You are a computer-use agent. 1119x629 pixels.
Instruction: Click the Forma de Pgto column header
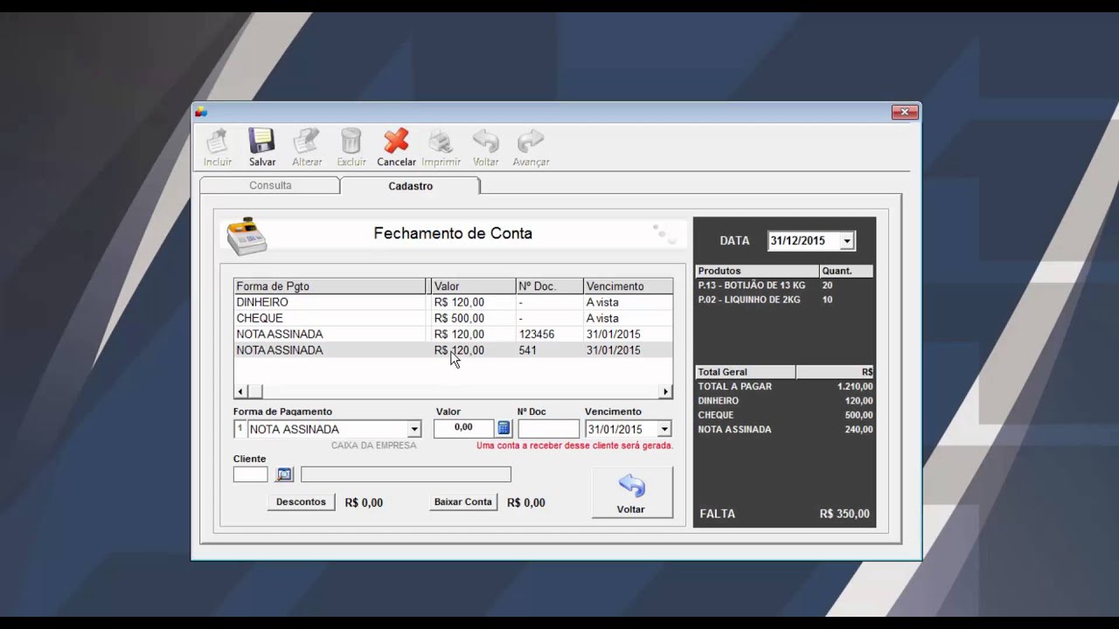(x=330, y=286)
